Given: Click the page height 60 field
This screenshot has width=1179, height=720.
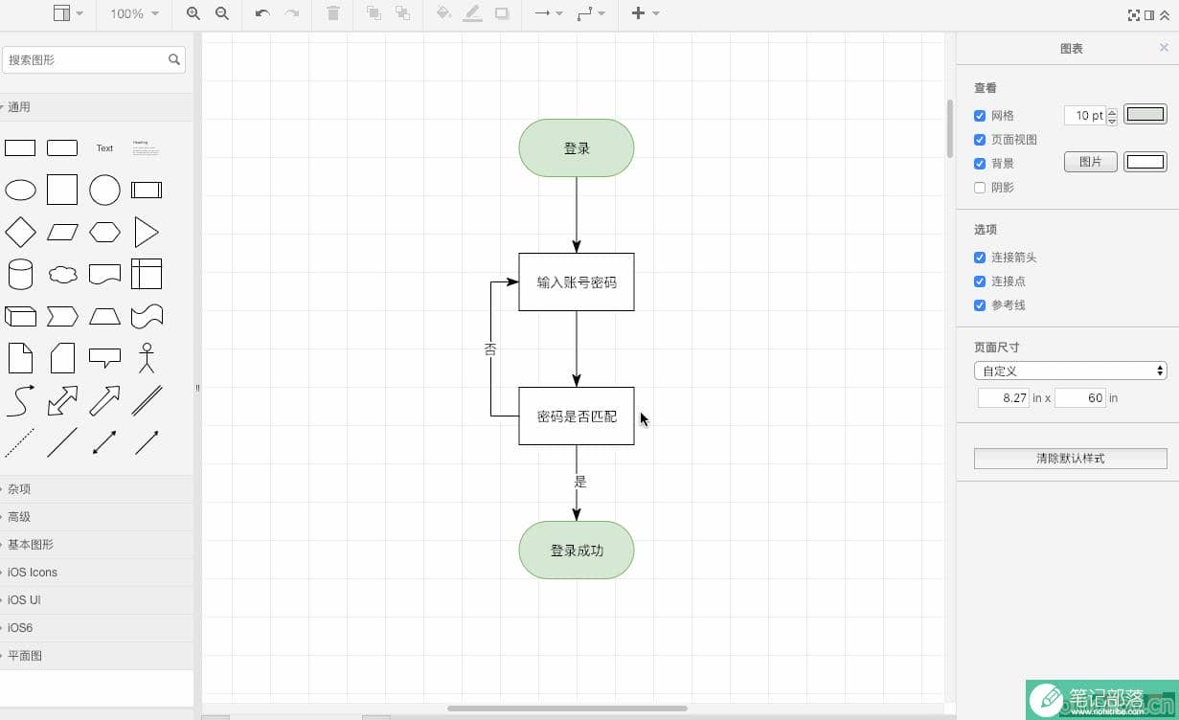Looking at the screenshot, I should point(1080,397).
